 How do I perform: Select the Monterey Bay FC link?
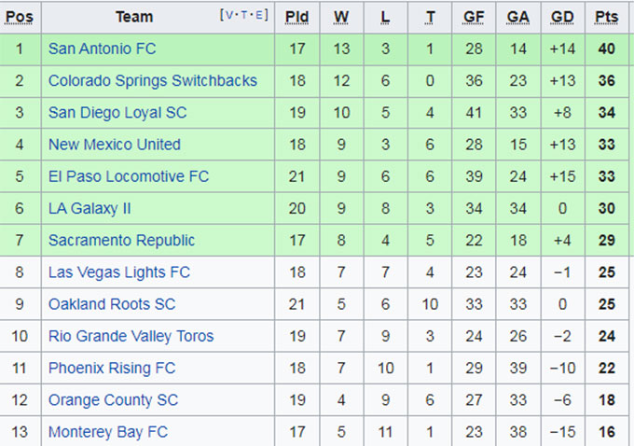(x=107, y=432)
